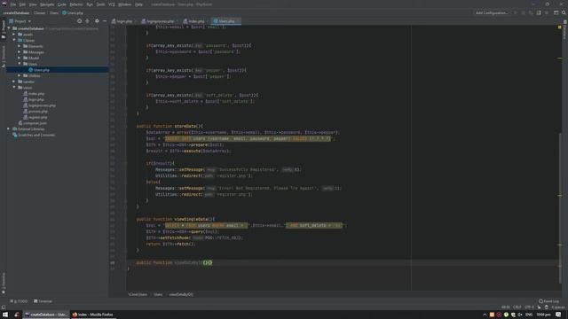Click the Add Configuration button

(492, 12)
